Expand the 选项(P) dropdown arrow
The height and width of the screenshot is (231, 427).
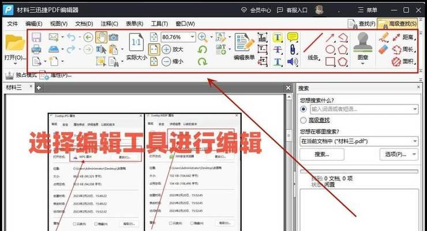click(x=414, y=154)
